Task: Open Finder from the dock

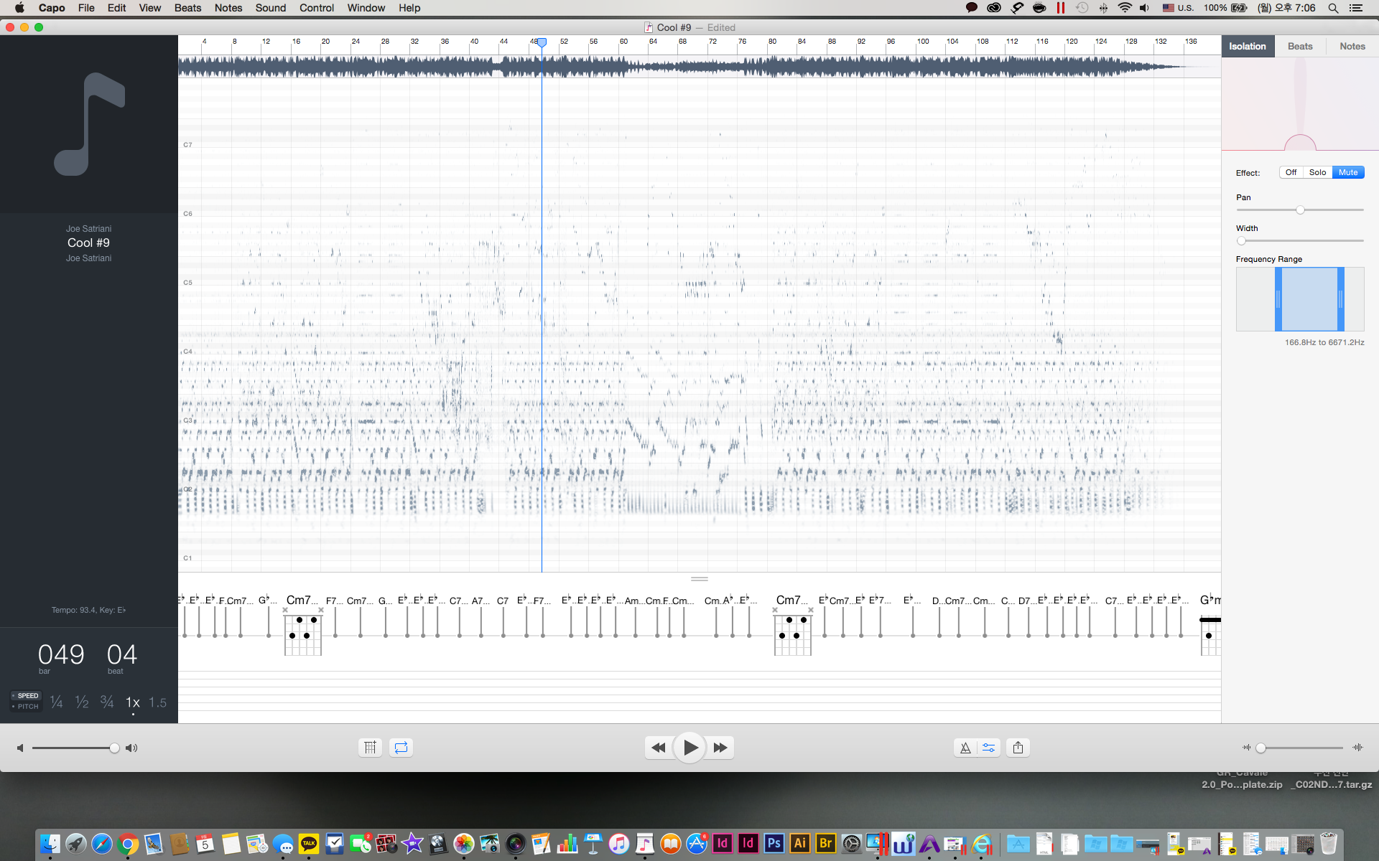Action: click(x=50, y=844)
